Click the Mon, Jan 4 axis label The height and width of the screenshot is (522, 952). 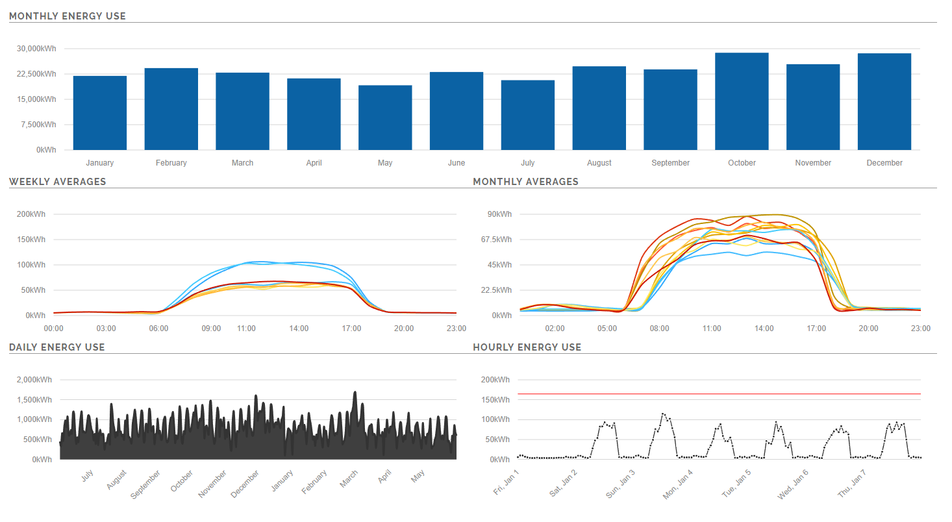679,484
